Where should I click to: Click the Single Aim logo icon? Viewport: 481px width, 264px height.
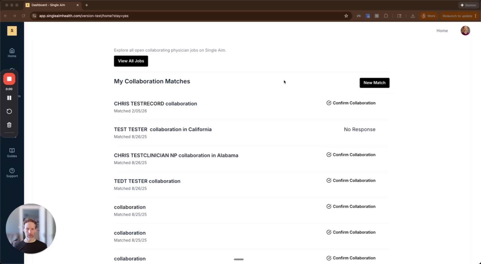(x=12, y=31)
